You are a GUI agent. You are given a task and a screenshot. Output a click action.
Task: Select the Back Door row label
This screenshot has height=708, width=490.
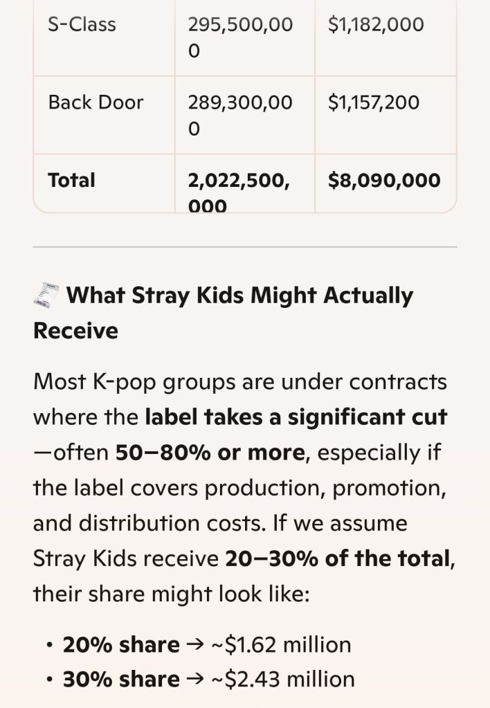tap(96, 102)
